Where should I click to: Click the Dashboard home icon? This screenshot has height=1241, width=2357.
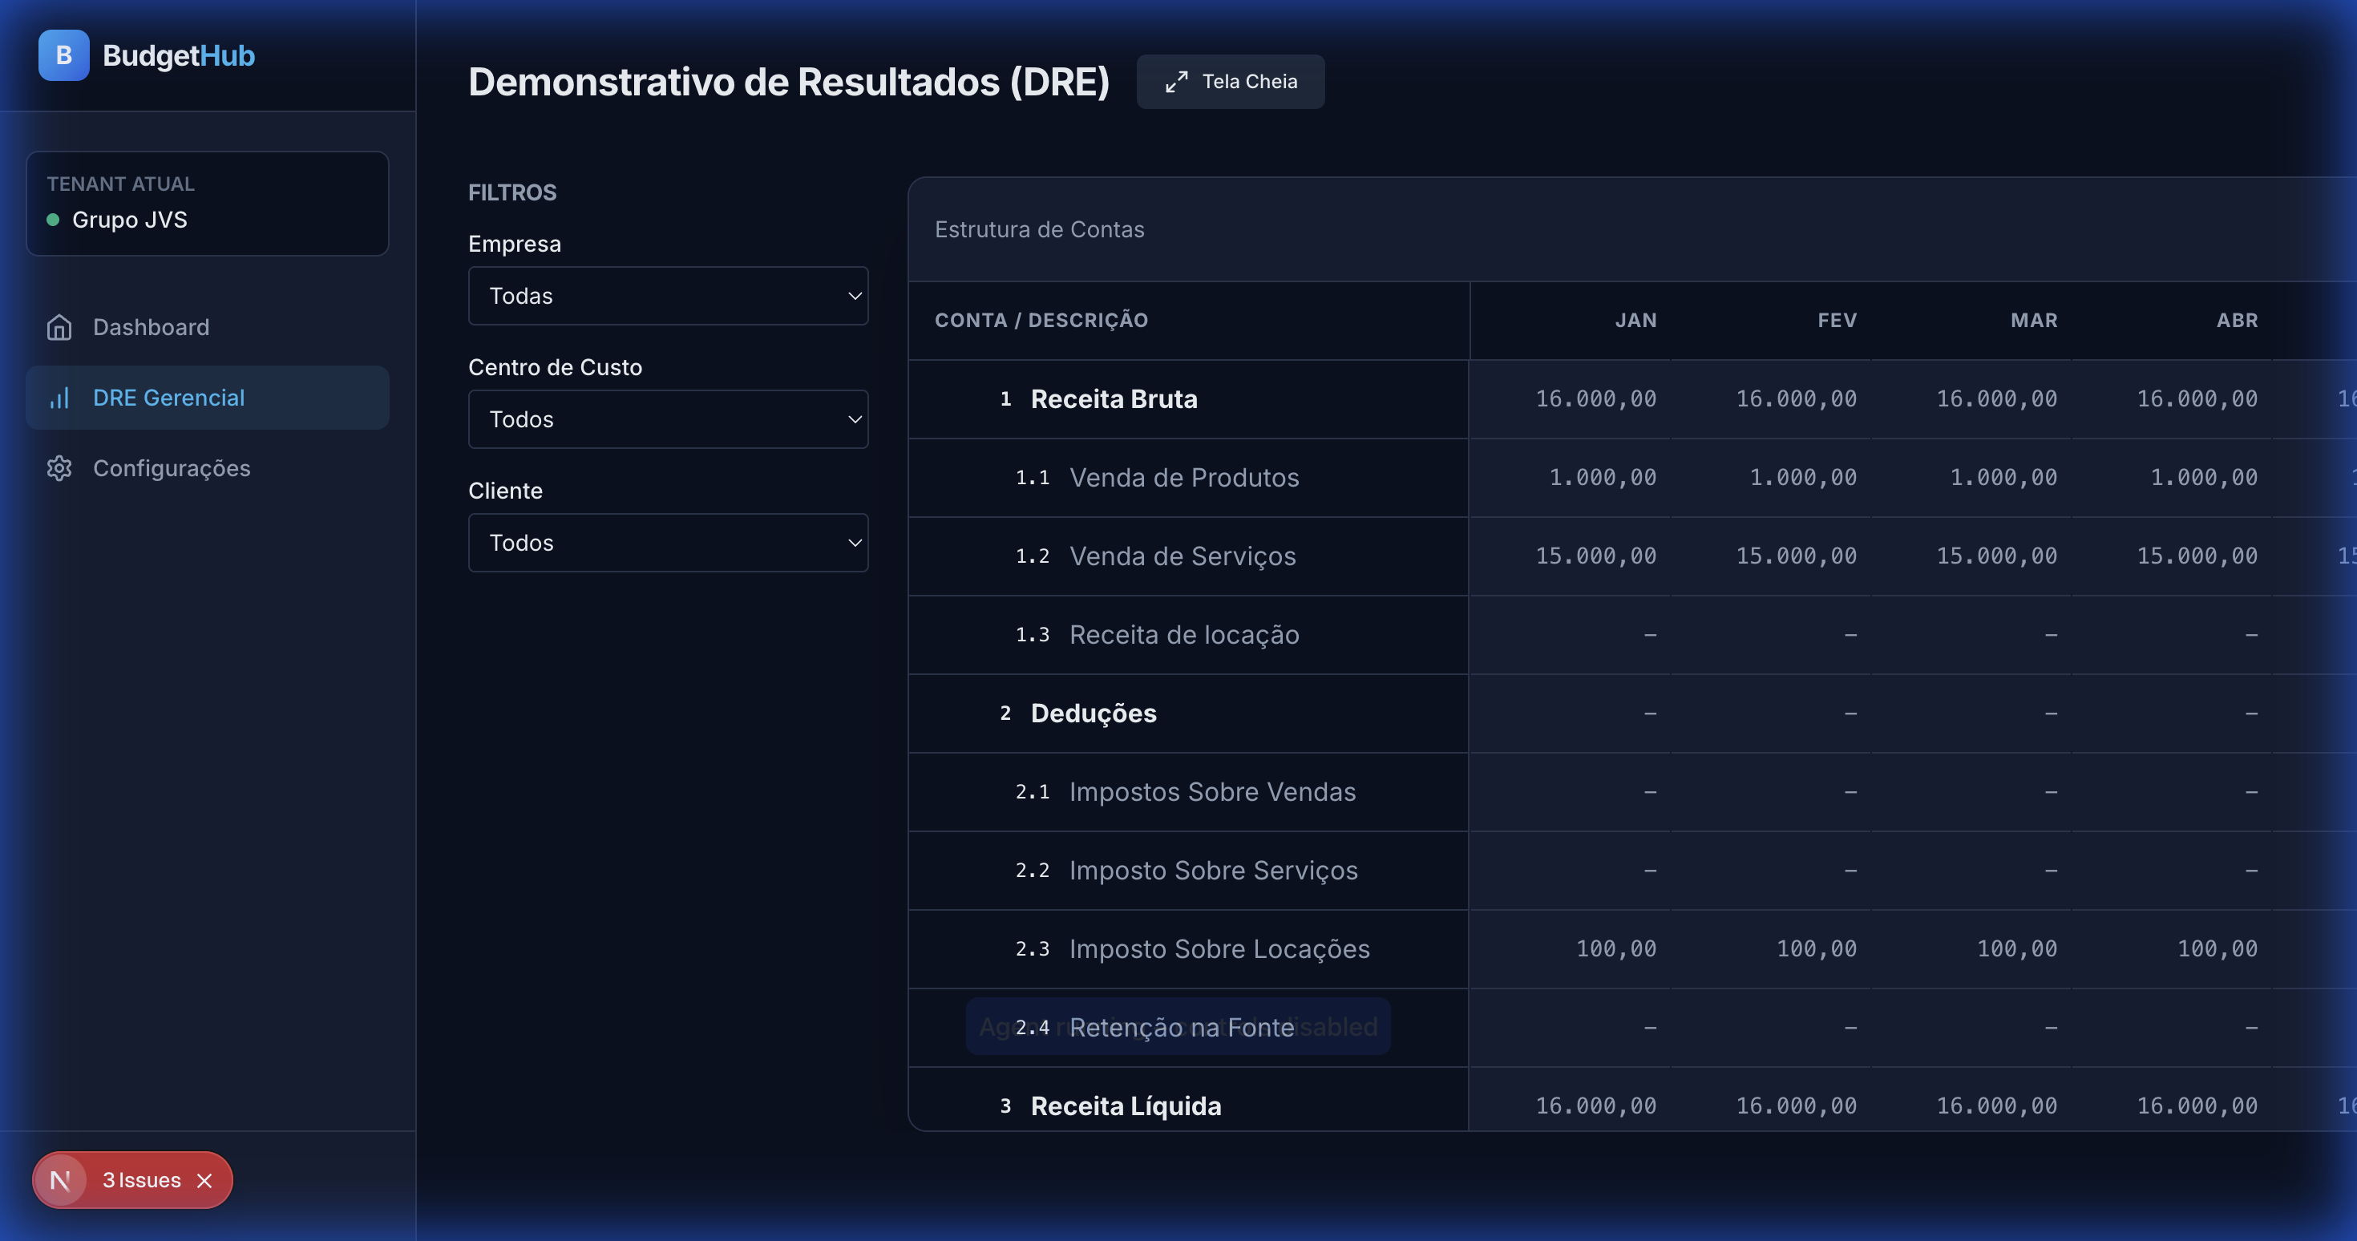point(59,328)
